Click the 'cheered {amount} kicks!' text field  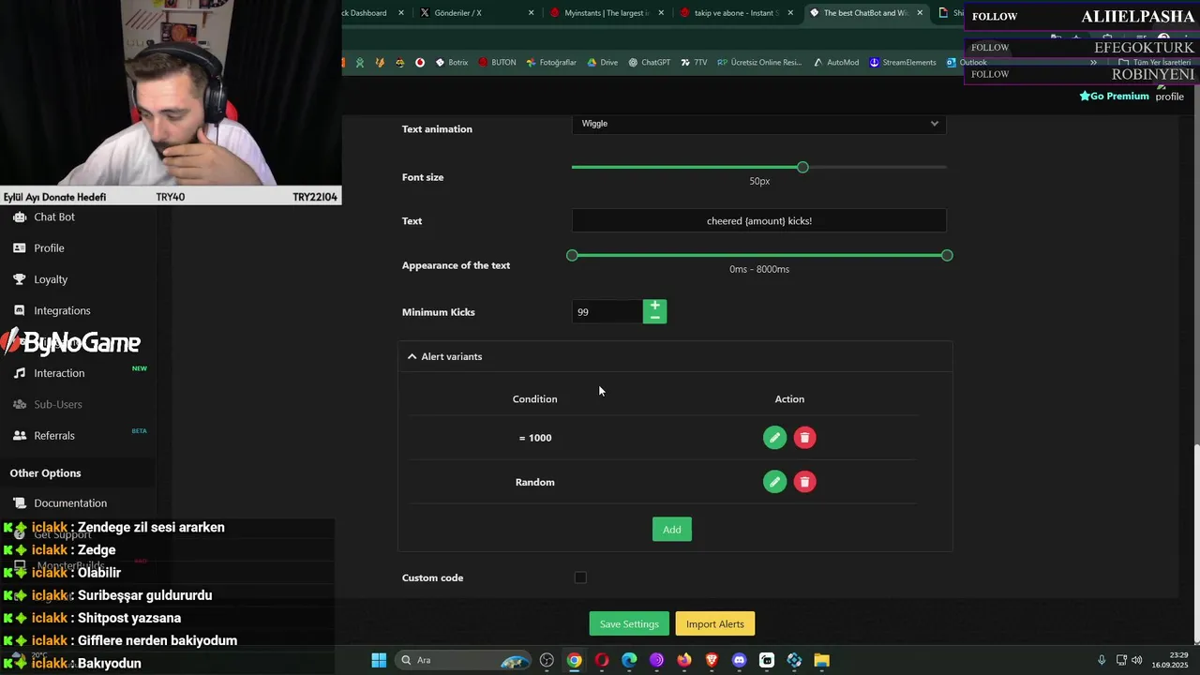coord(759,221)
